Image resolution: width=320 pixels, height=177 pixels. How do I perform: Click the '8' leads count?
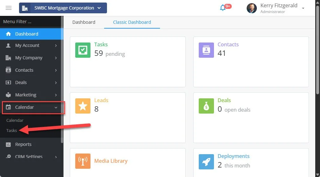[96, 109]
